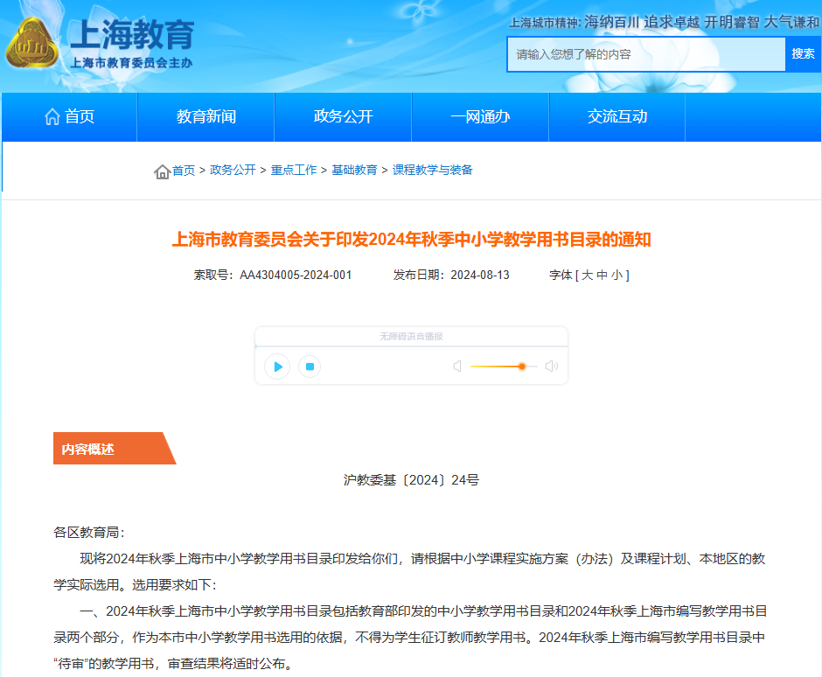Open the 一网通办 navigation tab
The height and width of the screenshot is (677, 822).
[480, 117]
